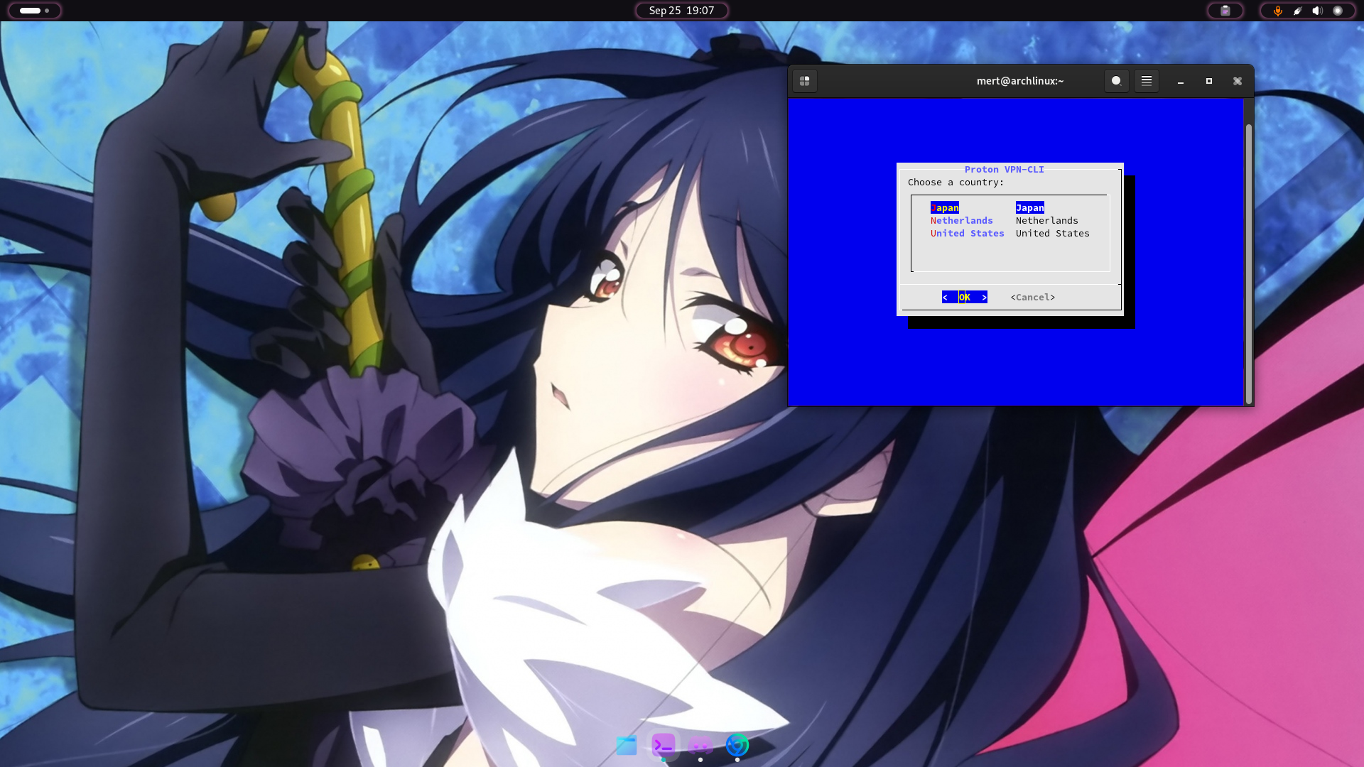Click the volume speaker icon
Image resolution: width=1364 pixels, height=767 pixels.
[x=1317, y=11]
